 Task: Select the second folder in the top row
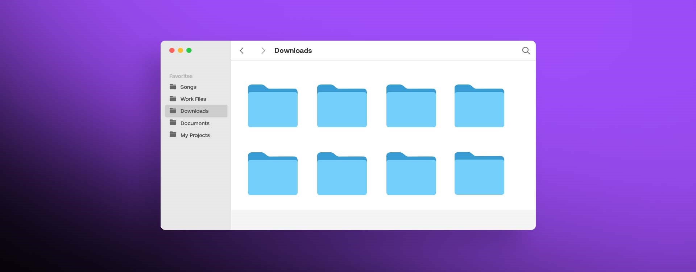click(342, 106)
